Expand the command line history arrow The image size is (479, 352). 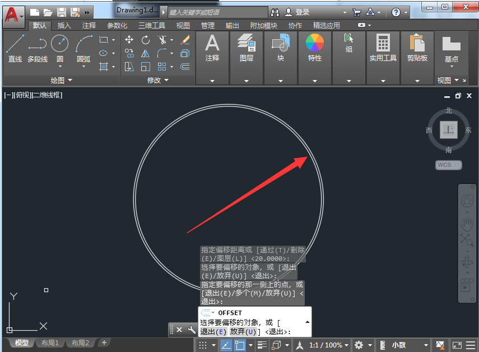click(308, 322)
